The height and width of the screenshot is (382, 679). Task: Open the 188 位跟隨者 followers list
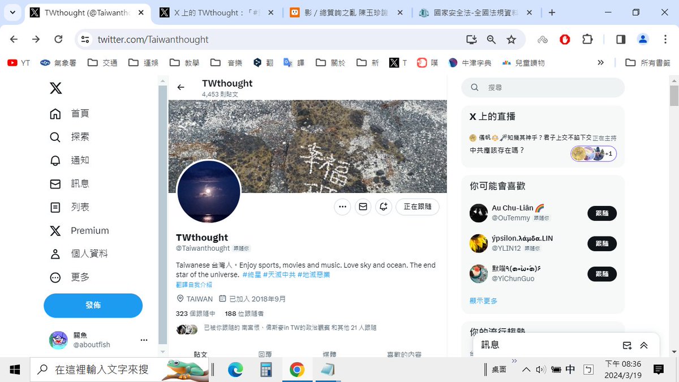(x=244, y=314)
